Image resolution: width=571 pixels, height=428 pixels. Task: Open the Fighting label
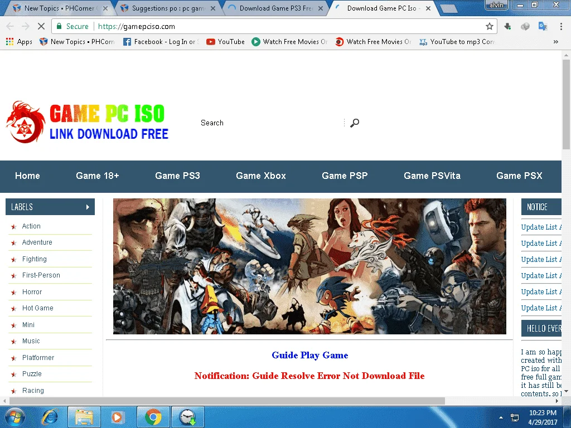pos(34,259)
